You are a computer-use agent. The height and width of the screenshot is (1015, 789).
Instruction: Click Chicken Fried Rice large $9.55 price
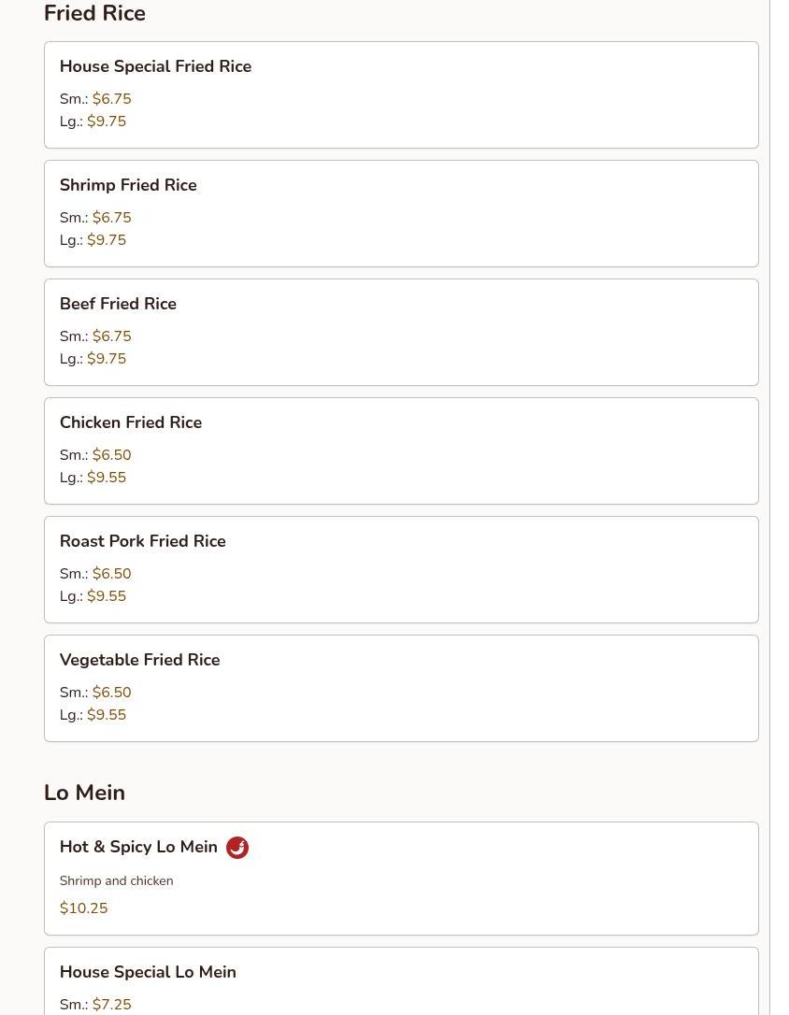pos(107,478)
